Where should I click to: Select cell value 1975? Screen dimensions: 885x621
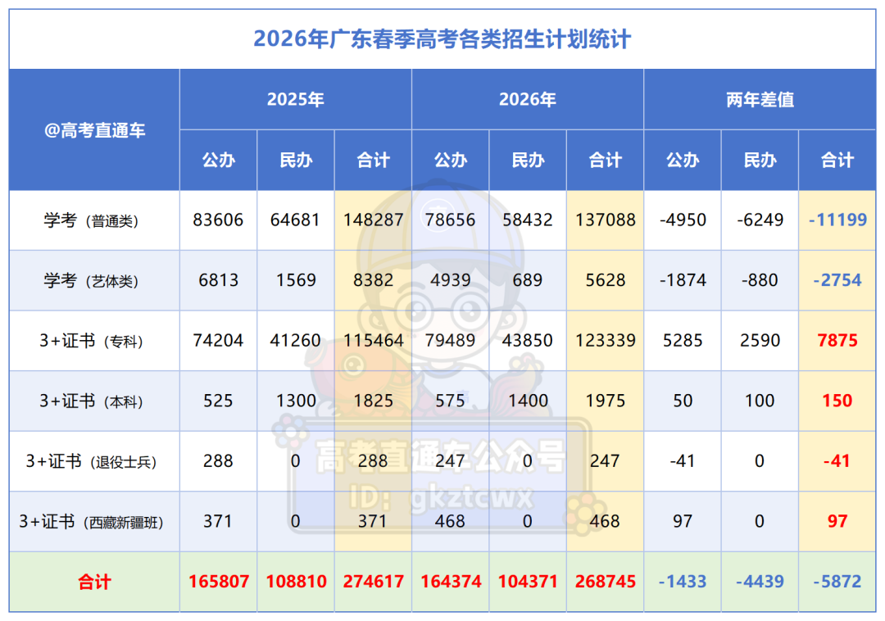click(x=605, y=401)
